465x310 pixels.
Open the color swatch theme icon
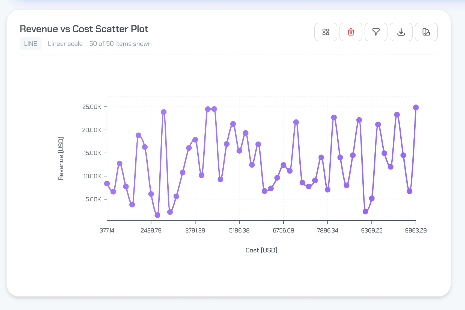pyautogui.click(x=426, y=32)
